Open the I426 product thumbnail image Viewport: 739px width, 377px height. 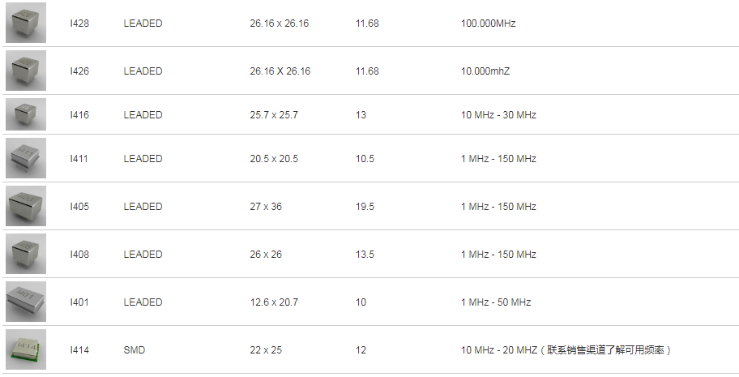[26, 71]
